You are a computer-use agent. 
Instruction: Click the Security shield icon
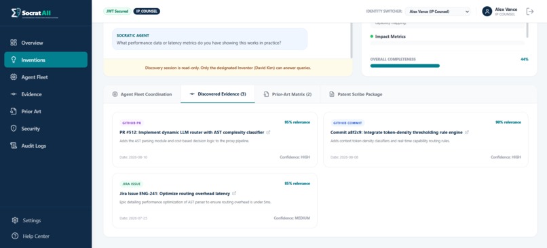14,129
